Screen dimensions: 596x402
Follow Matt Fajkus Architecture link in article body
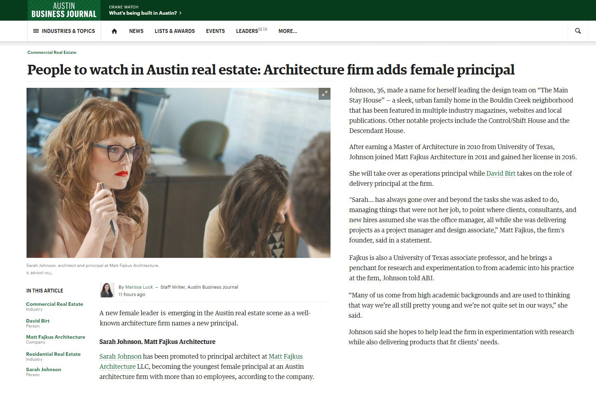[x=201, y=361]
